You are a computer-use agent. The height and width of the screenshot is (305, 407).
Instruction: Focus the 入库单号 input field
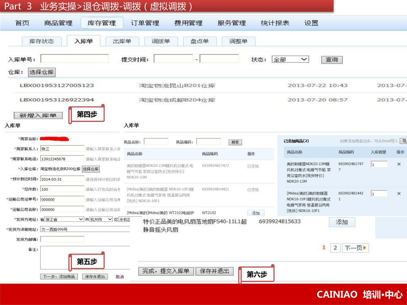[x=74, y=59]
